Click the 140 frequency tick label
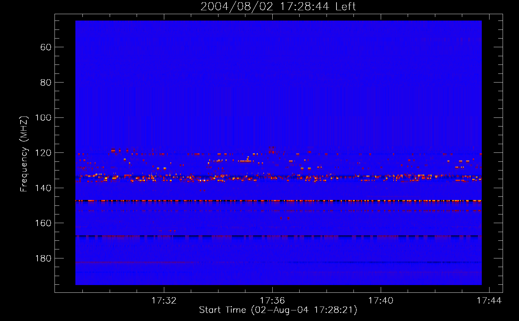Image resolution: width=519 pixels, height=321 pixels. coord(43,188)
